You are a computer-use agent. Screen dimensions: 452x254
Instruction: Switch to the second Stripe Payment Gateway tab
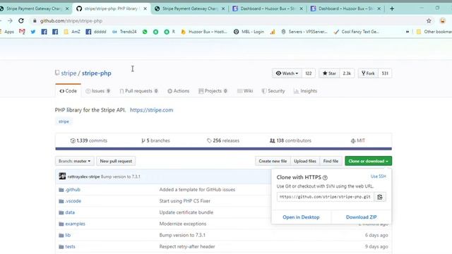click(x=190, y=8)
